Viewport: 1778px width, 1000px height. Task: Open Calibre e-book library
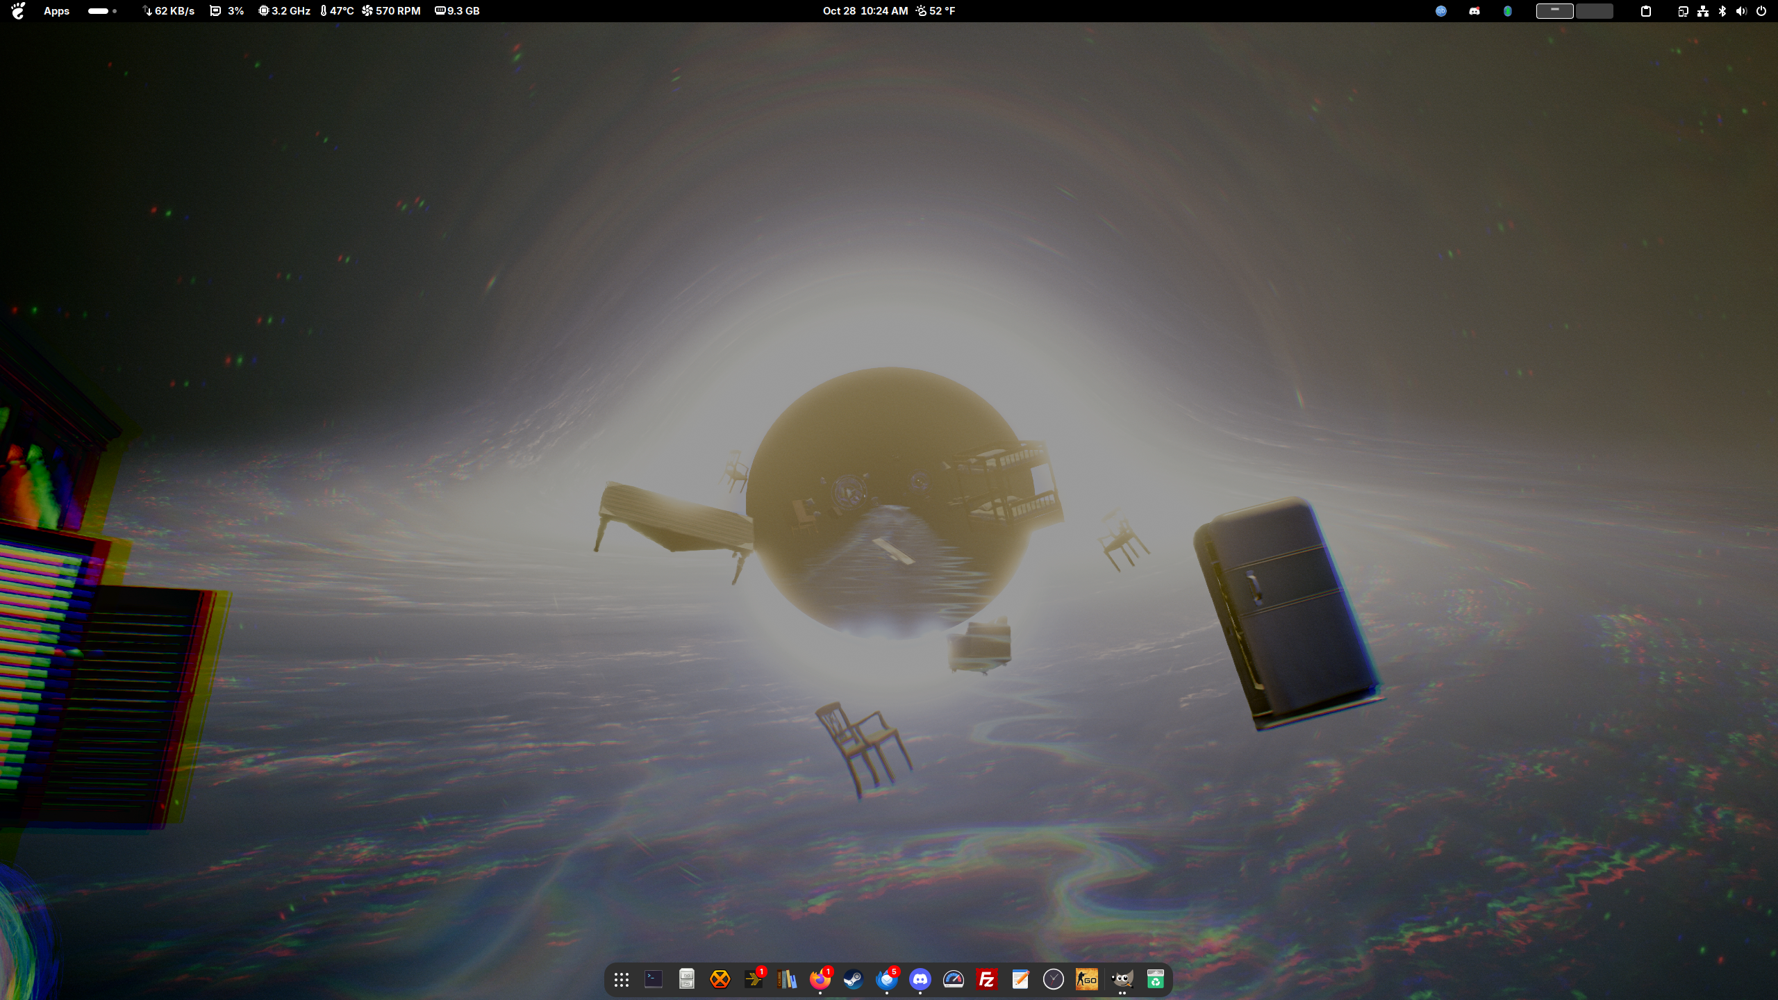(787, 979)
